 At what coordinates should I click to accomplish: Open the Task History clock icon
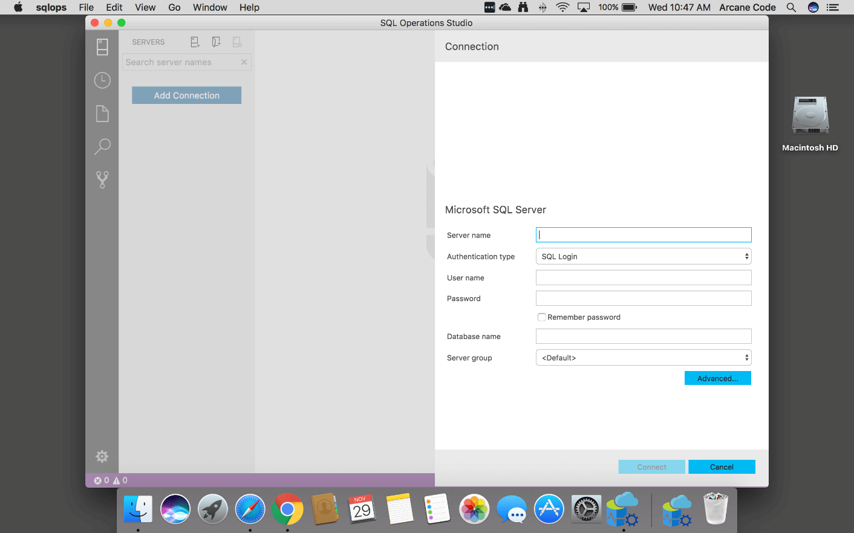102,80
